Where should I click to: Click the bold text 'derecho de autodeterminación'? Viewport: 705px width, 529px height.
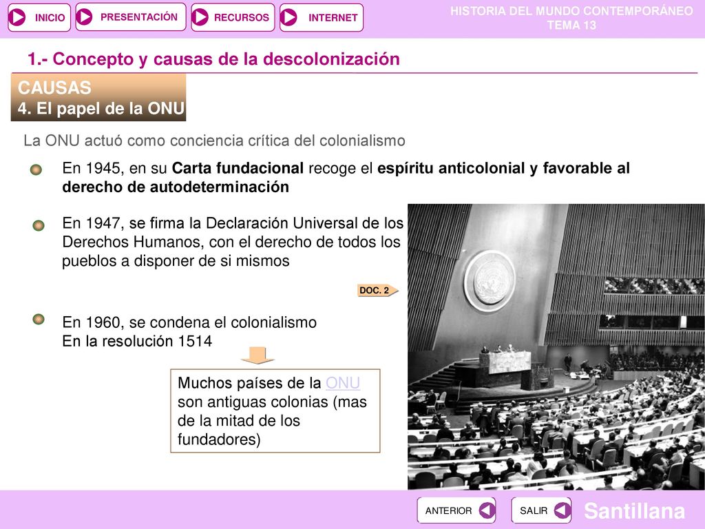click(x=176, y=187)
